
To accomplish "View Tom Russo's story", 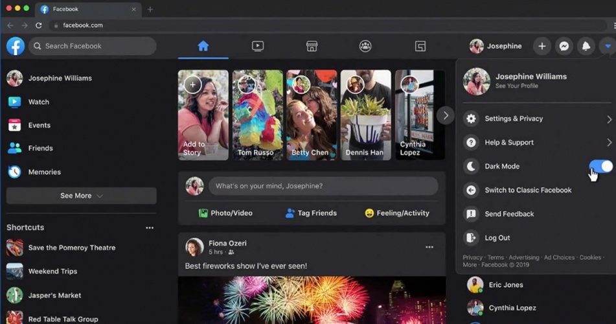I will (257, 115).
